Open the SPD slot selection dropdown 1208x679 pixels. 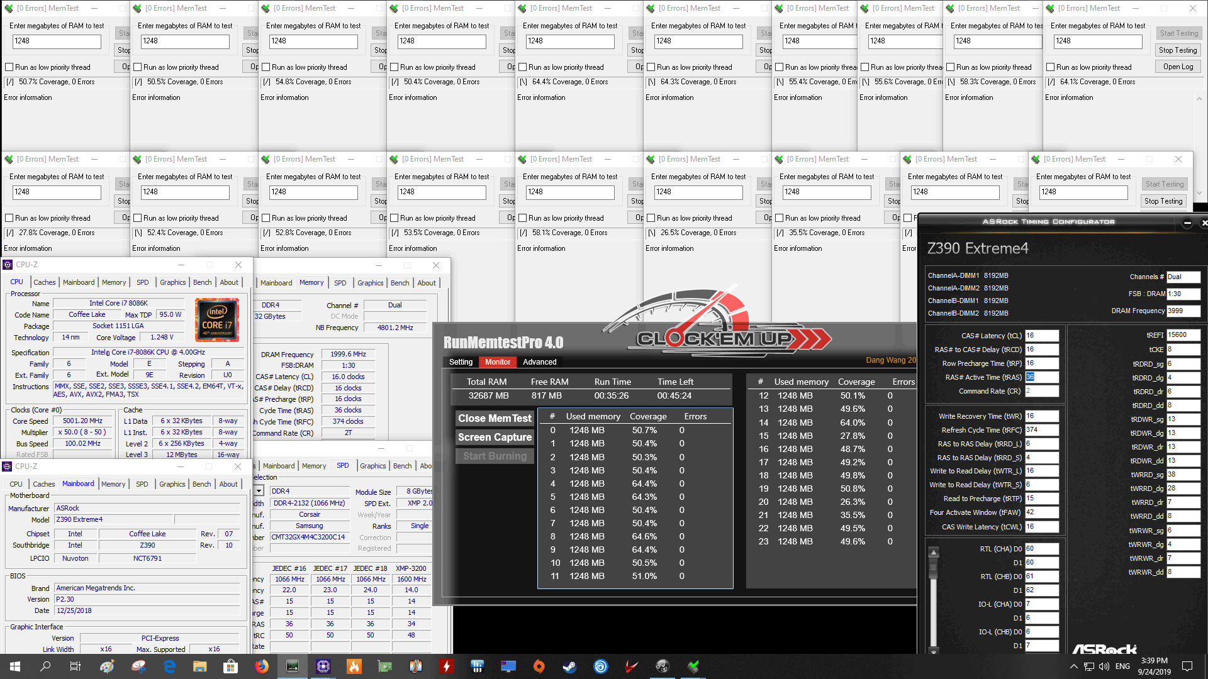click(x=259, y=491)
